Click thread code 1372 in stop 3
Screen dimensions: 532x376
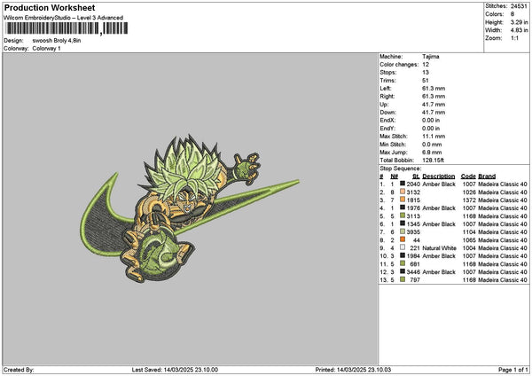point(469,200)
